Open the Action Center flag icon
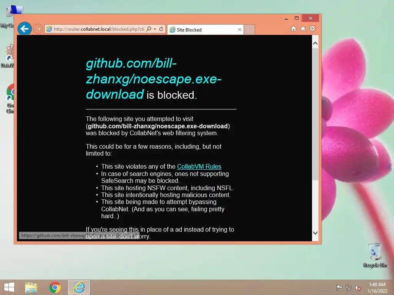Viewport: 394px width, 295px height. 339,287
